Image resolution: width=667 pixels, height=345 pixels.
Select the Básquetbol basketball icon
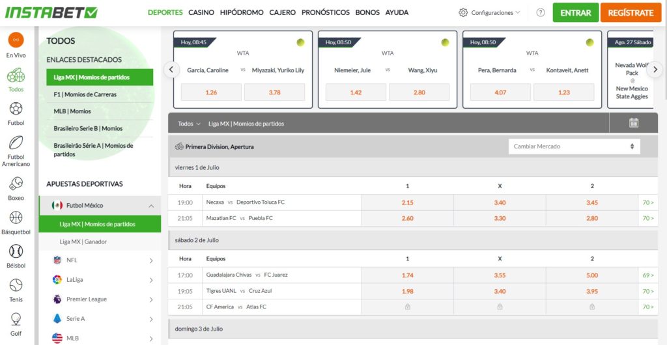point(16,217)
